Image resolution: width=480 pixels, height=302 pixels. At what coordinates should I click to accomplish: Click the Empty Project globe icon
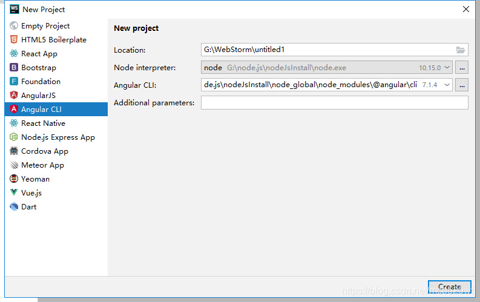pos(14,25)
